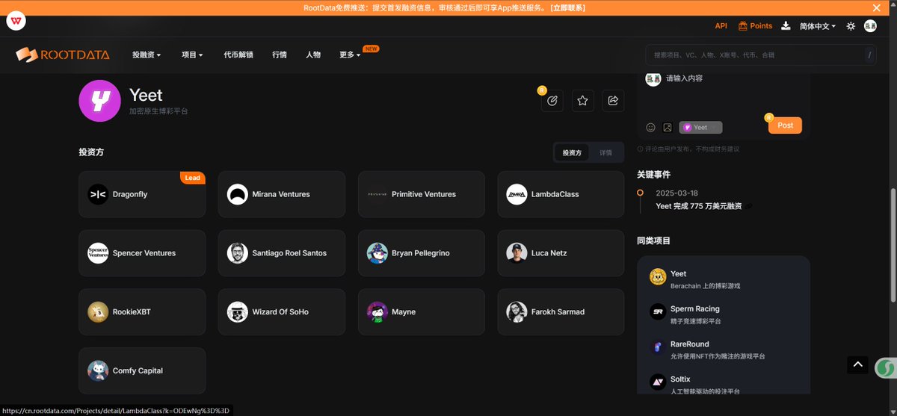Click the LambdaClass logo
This screenshot has height=416, width=897.
(x=517, y=194)
